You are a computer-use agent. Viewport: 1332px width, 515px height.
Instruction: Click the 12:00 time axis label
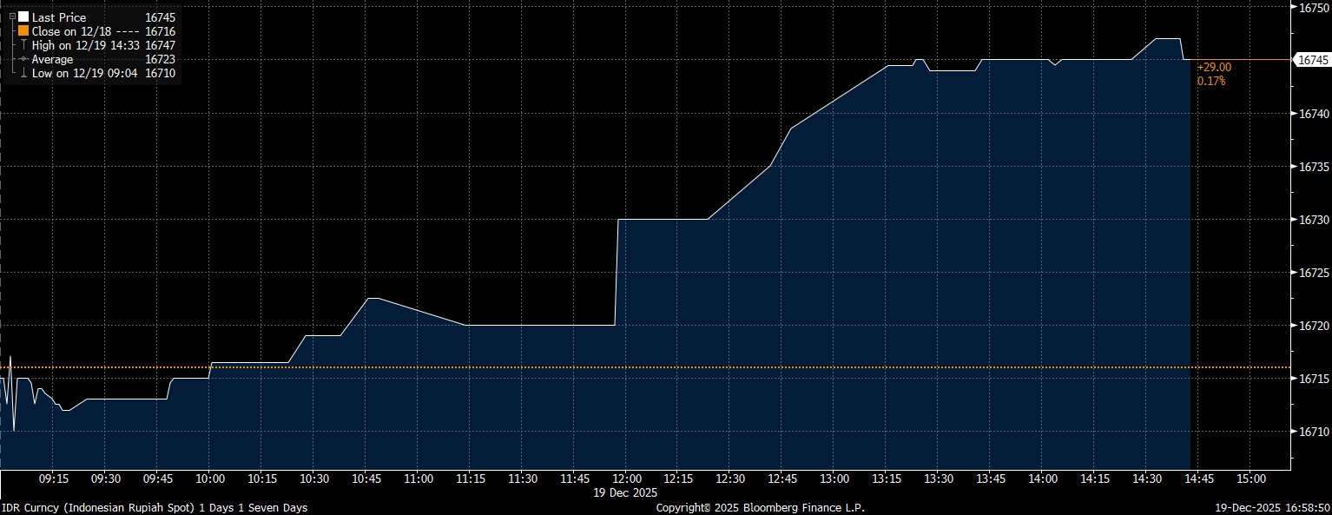click(627, 479)
